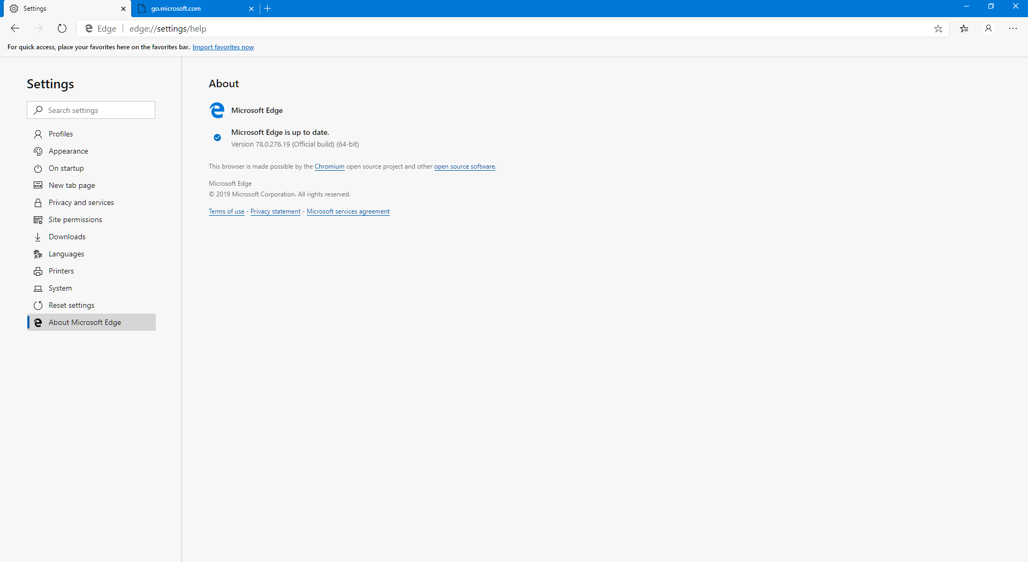Open a new tab with plus button
This screenshot has width=1028, height=562.
tap(268, 9)
